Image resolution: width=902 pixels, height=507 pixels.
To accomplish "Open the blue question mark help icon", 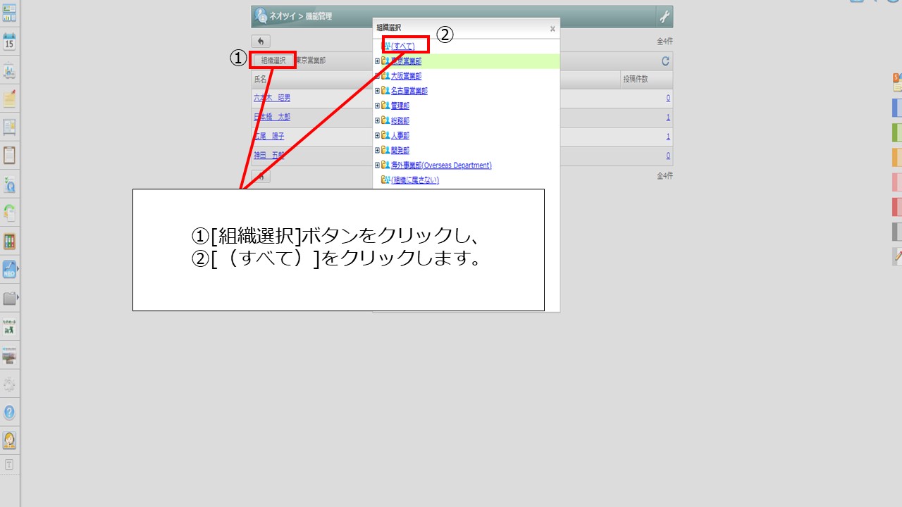I will coord(10,413).
